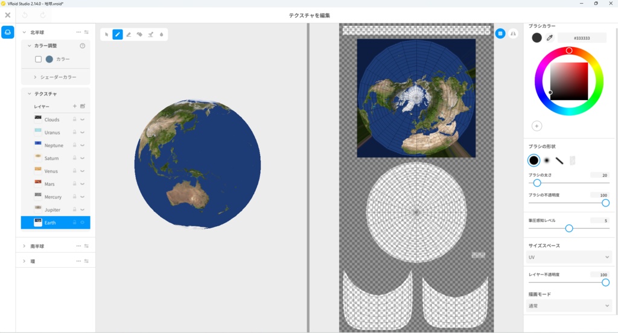The image size is (618, 333).
Task: Select the Uranus layer
Action: click(x=56, y=132)
